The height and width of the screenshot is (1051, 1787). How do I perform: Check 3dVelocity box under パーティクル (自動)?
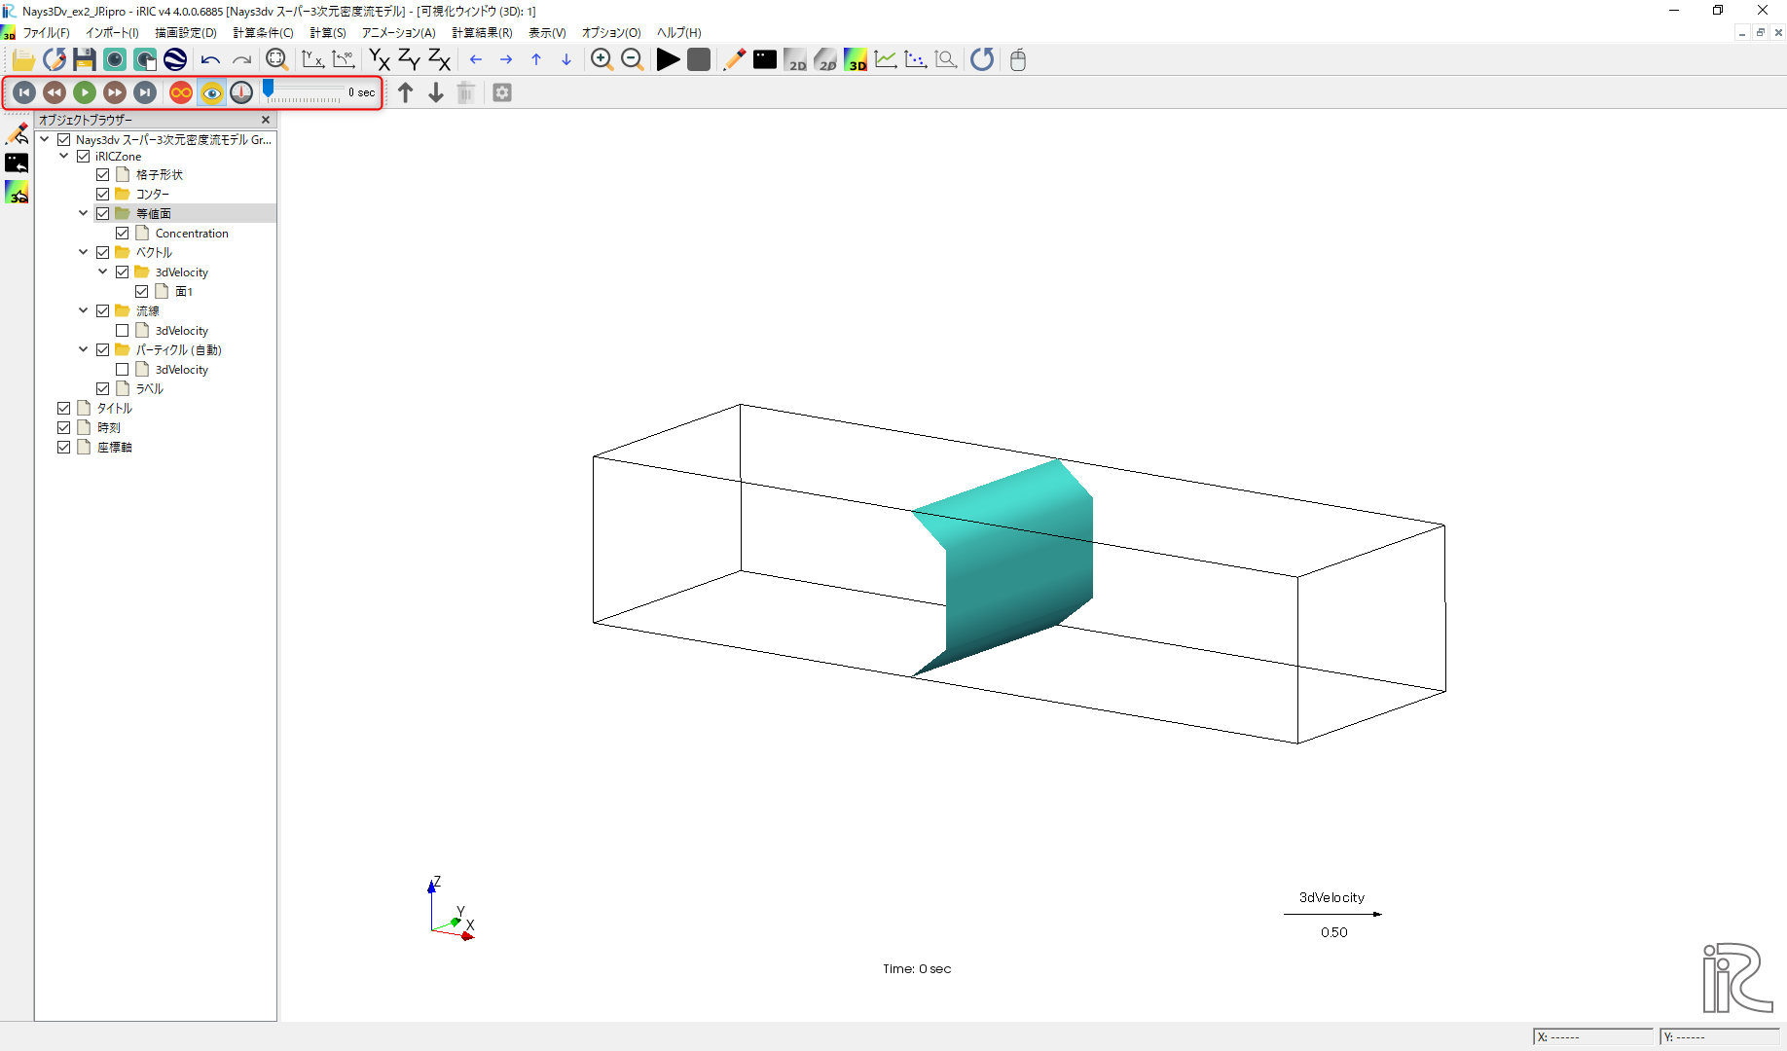[123, 370]
